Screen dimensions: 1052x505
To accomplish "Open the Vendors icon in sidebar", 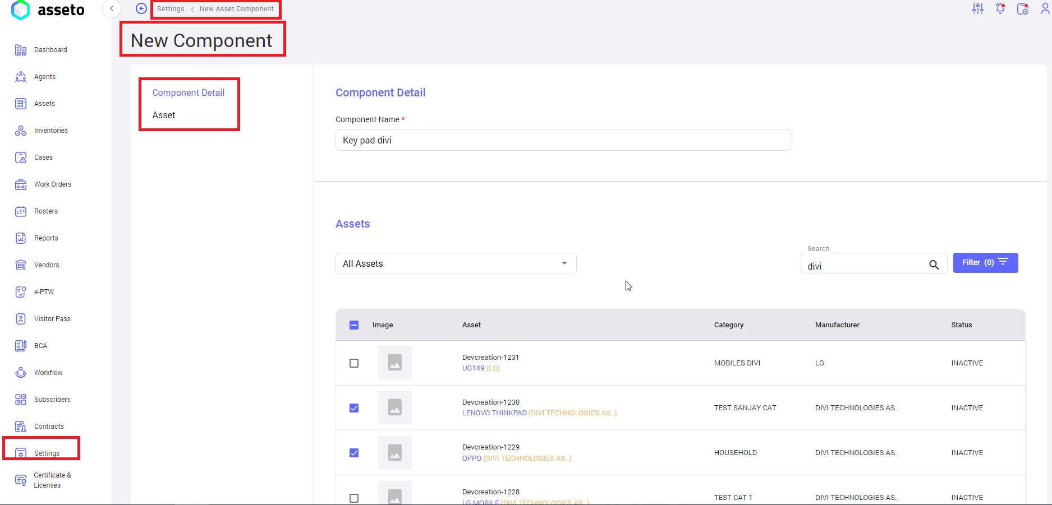I will click(x=21, y=265).
